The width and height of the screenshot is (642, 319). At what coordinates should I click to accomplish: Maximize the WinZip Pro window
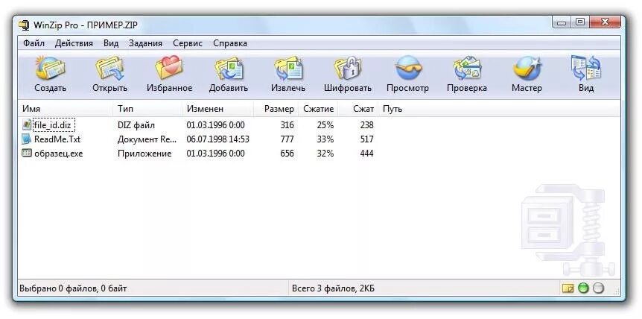click(x=579, y=23)
